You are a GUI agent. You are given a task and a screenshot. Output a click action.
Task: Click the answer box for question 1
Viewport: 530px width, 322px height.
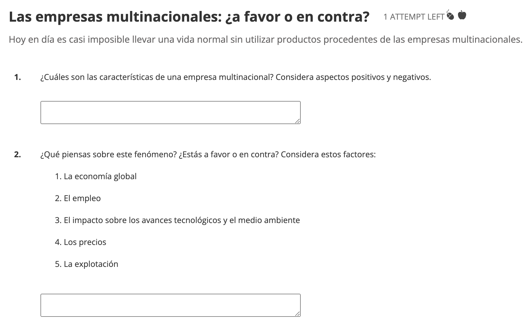170,113
